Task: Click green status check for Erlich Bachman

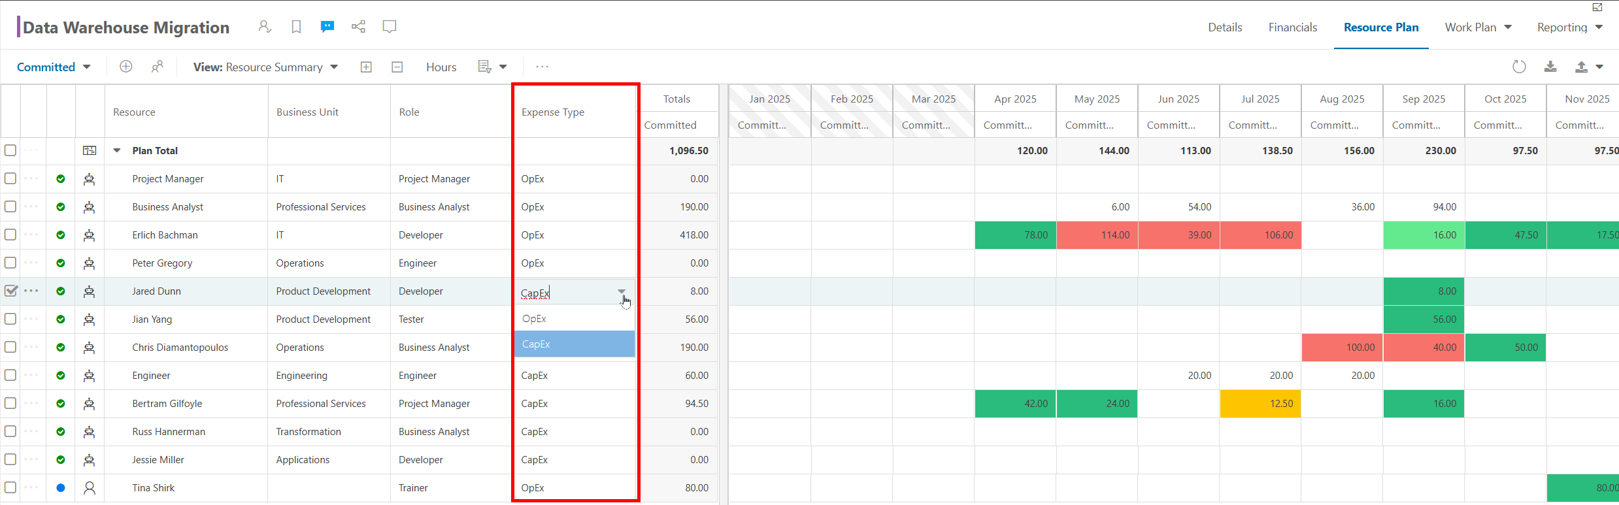Action: [x=61, y=235]
